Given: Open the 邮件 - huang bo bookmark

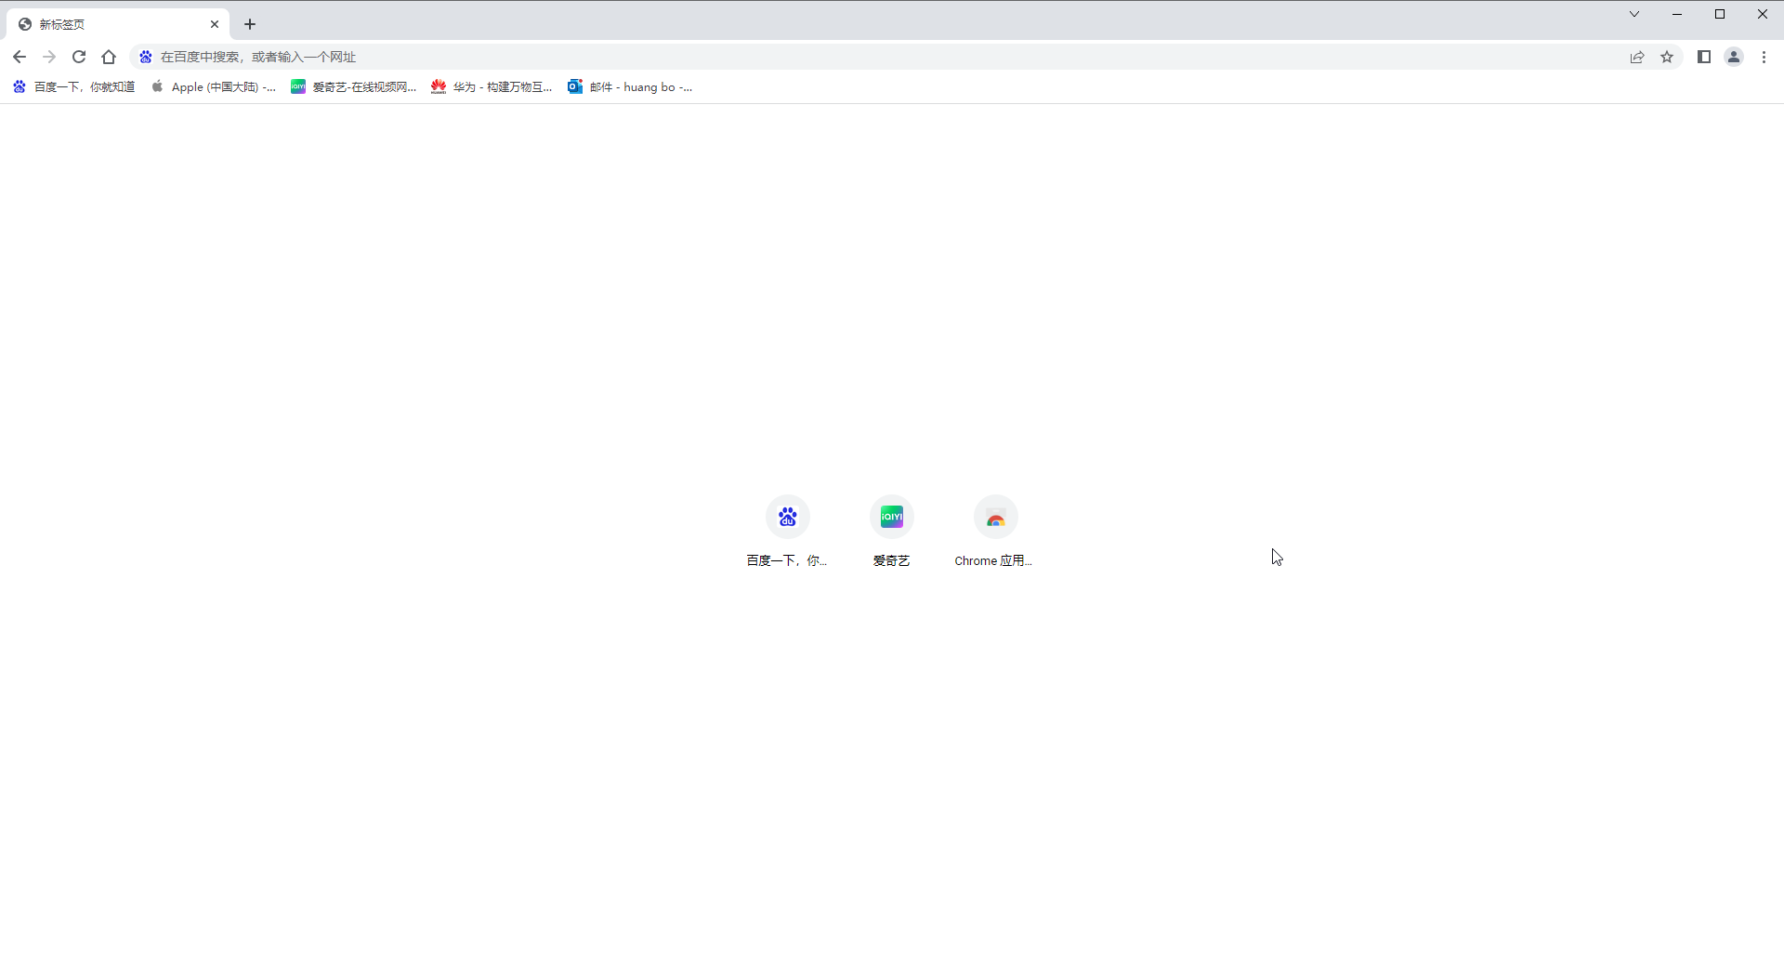Looking at the screenshot, I should click(630, 86).
